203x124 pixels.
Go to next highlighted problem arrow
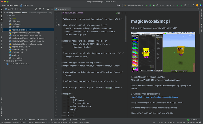[125, 13]
